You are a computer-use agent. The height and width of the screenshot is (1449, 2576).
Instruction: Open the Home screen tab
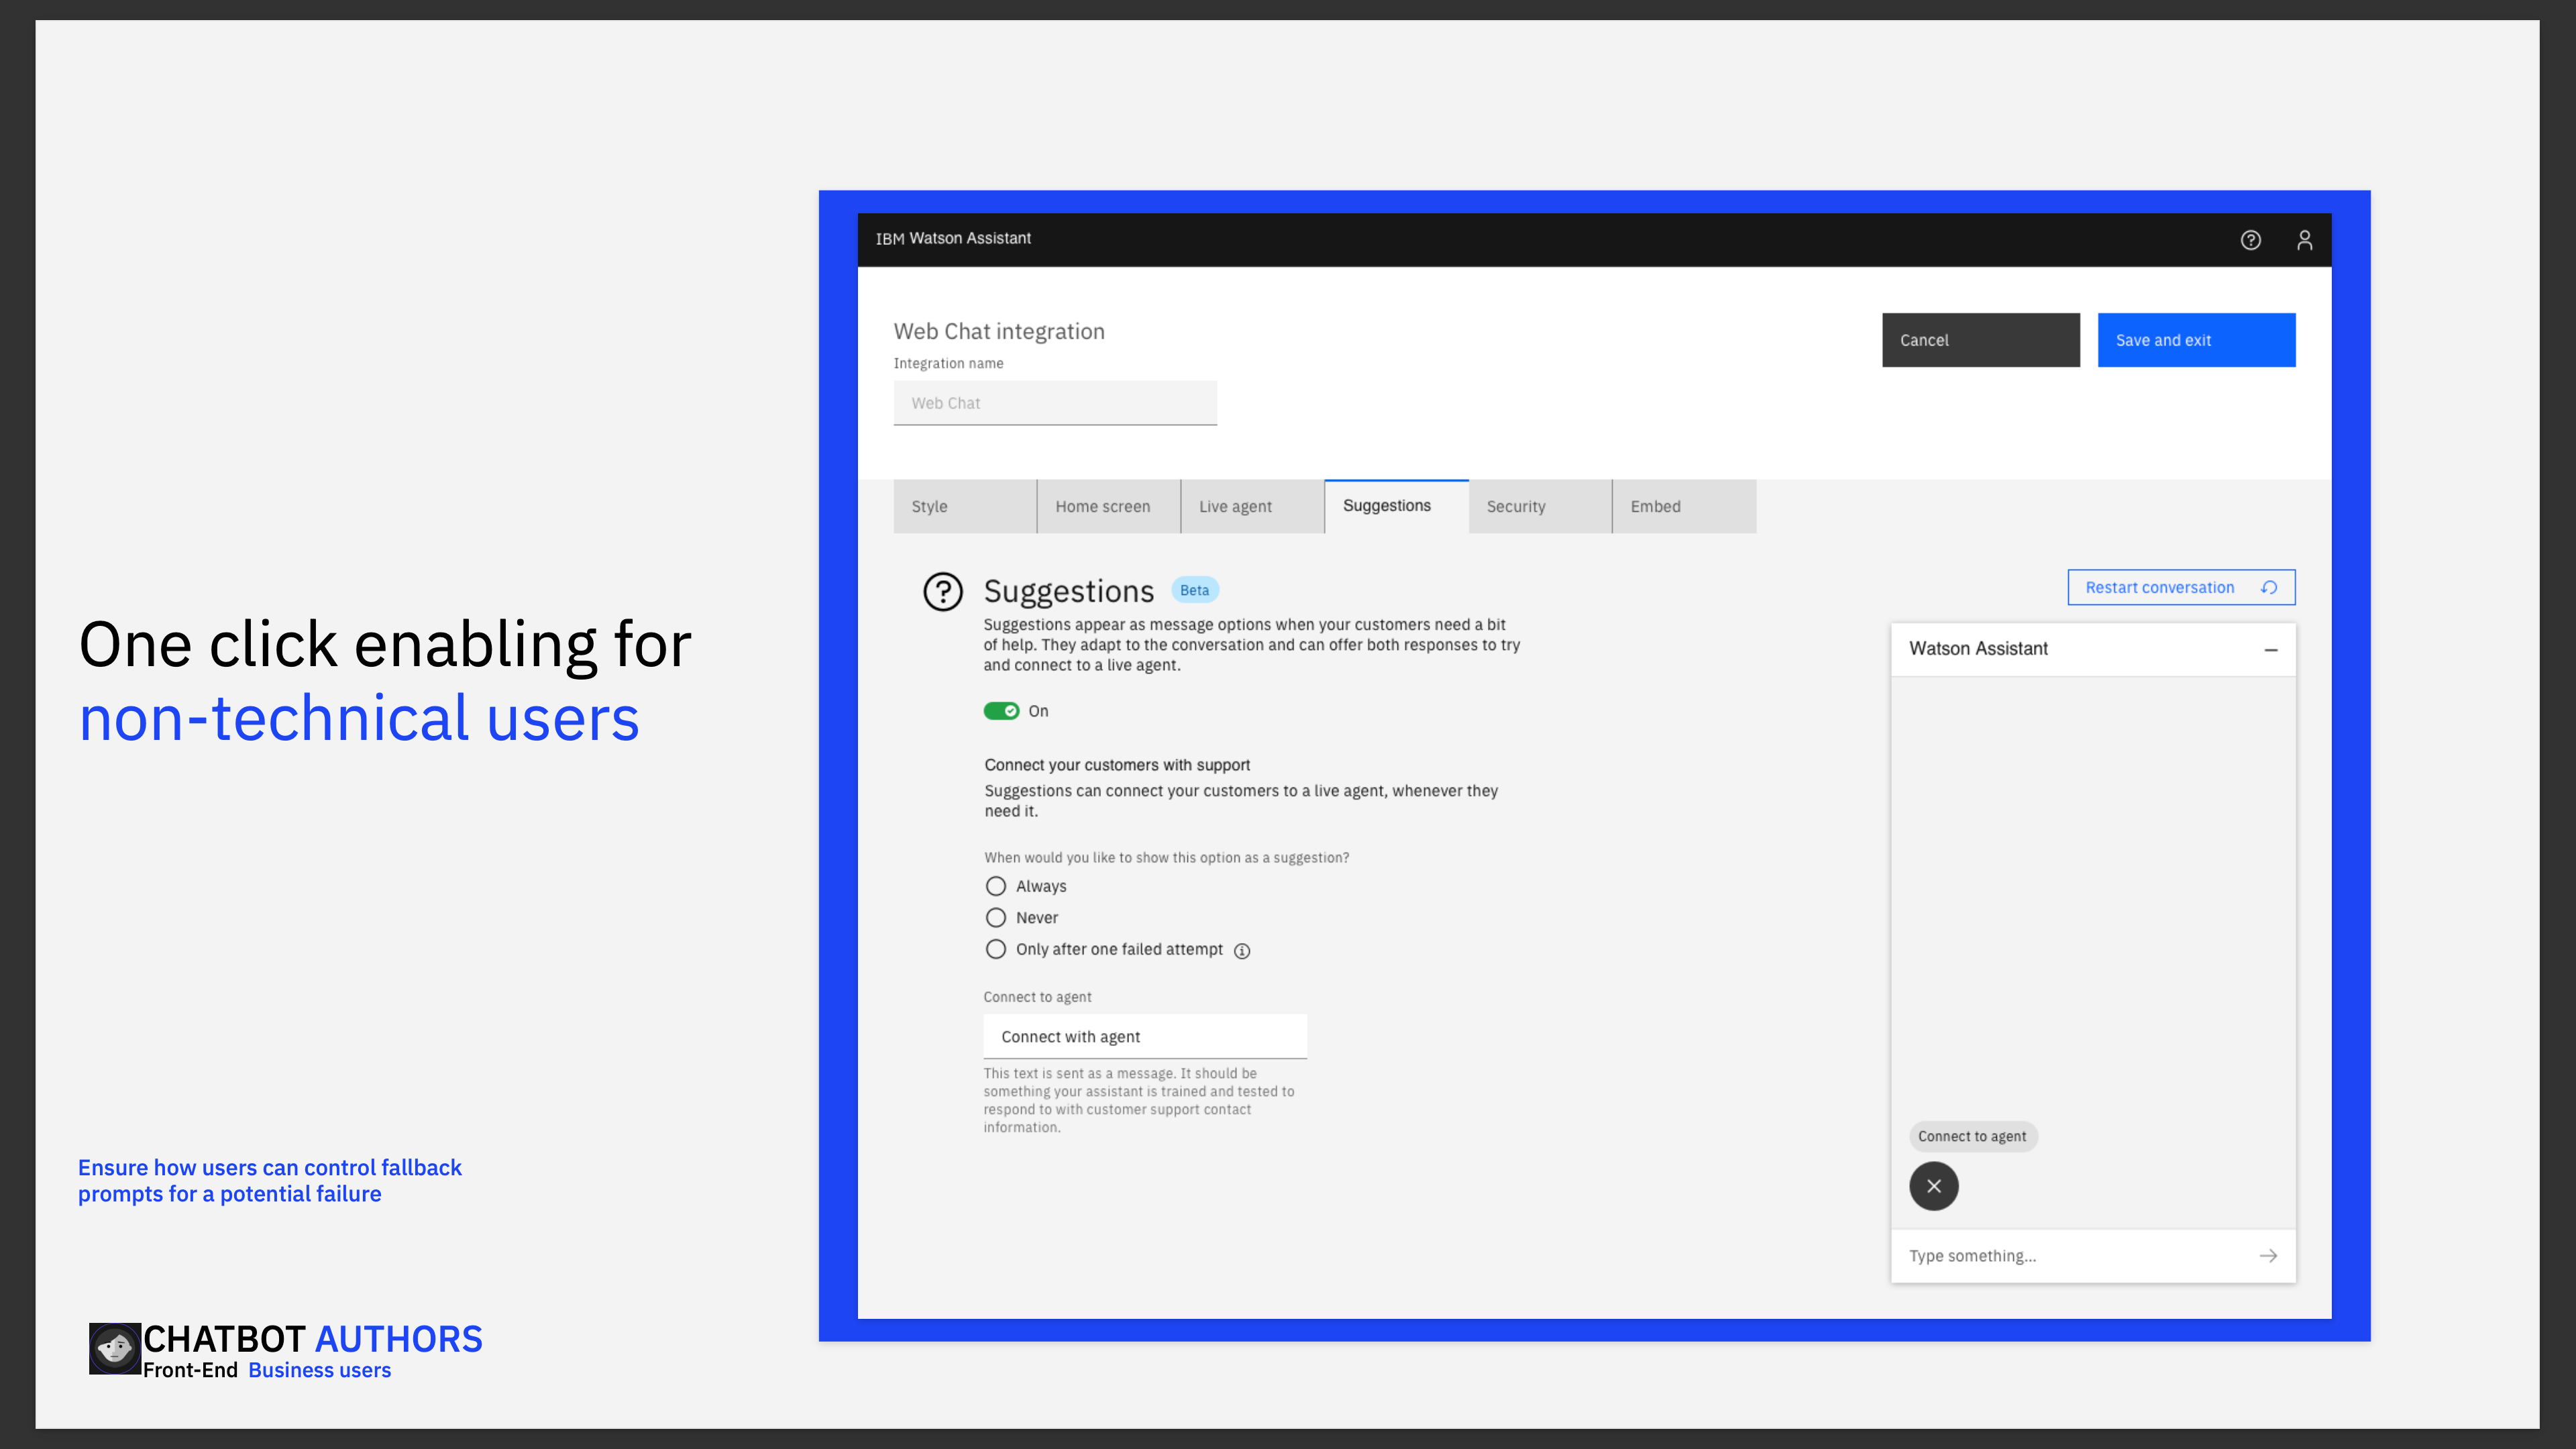point(1108,506)
